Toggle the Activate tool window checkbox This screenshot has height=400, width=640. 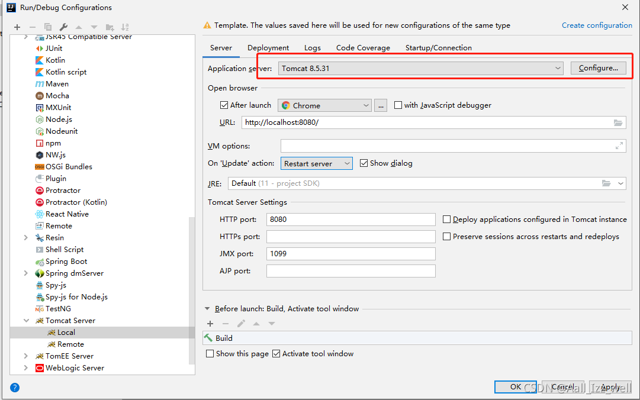[276, 353]
